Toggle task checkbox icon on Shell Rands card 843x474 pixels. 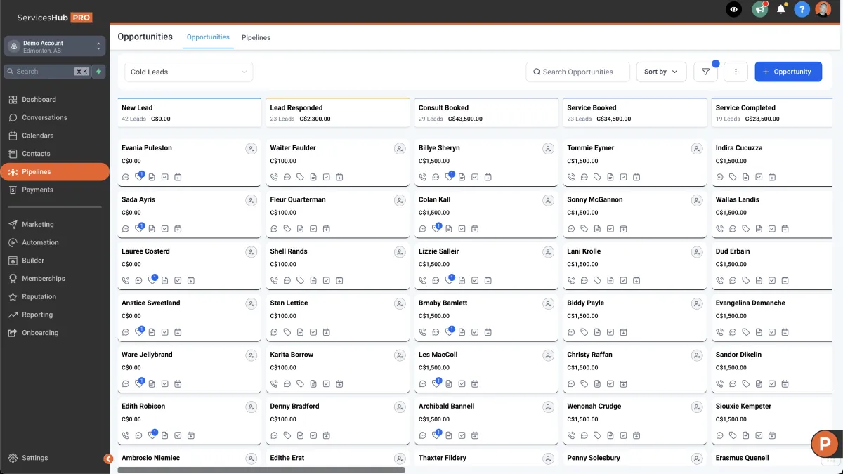click(x=327, y=280)
